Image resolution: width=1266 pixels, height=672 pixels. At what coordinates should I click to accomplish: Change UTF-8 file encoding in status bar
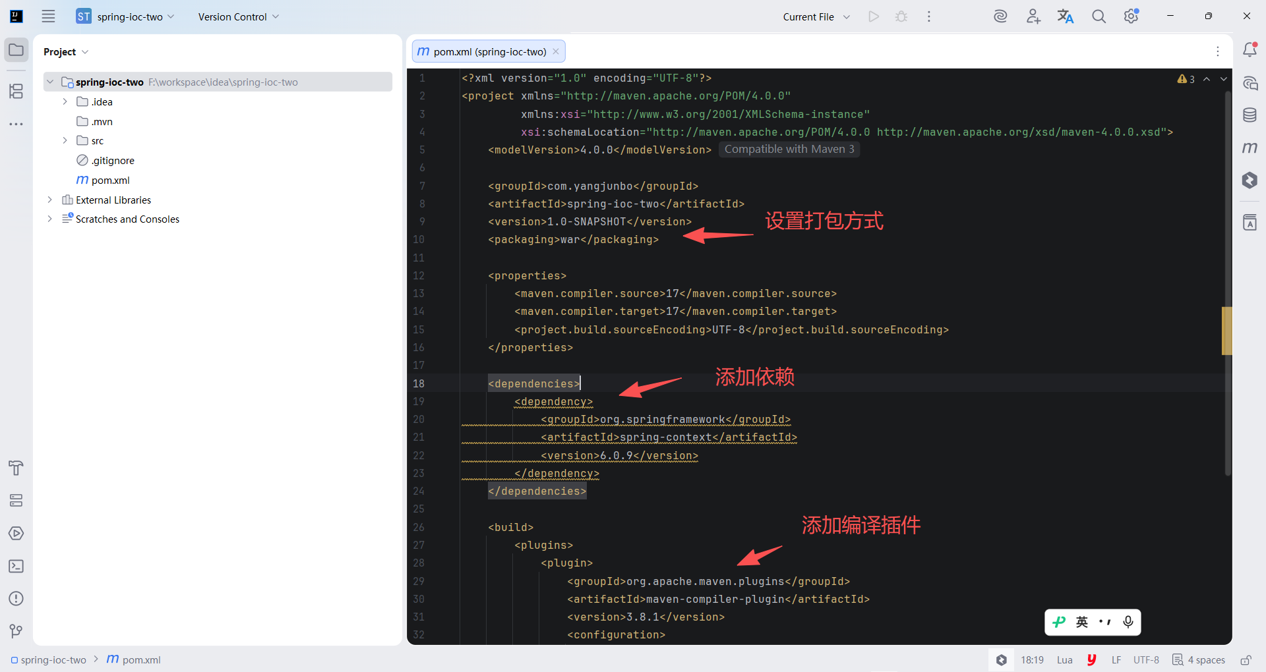pos(1146,660)
